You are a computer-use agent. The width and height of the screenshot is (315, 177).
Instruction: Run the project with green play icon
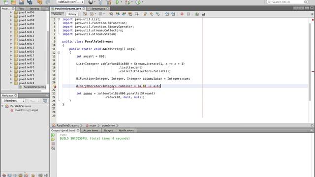pyautogui.click(x=117, y=2)
